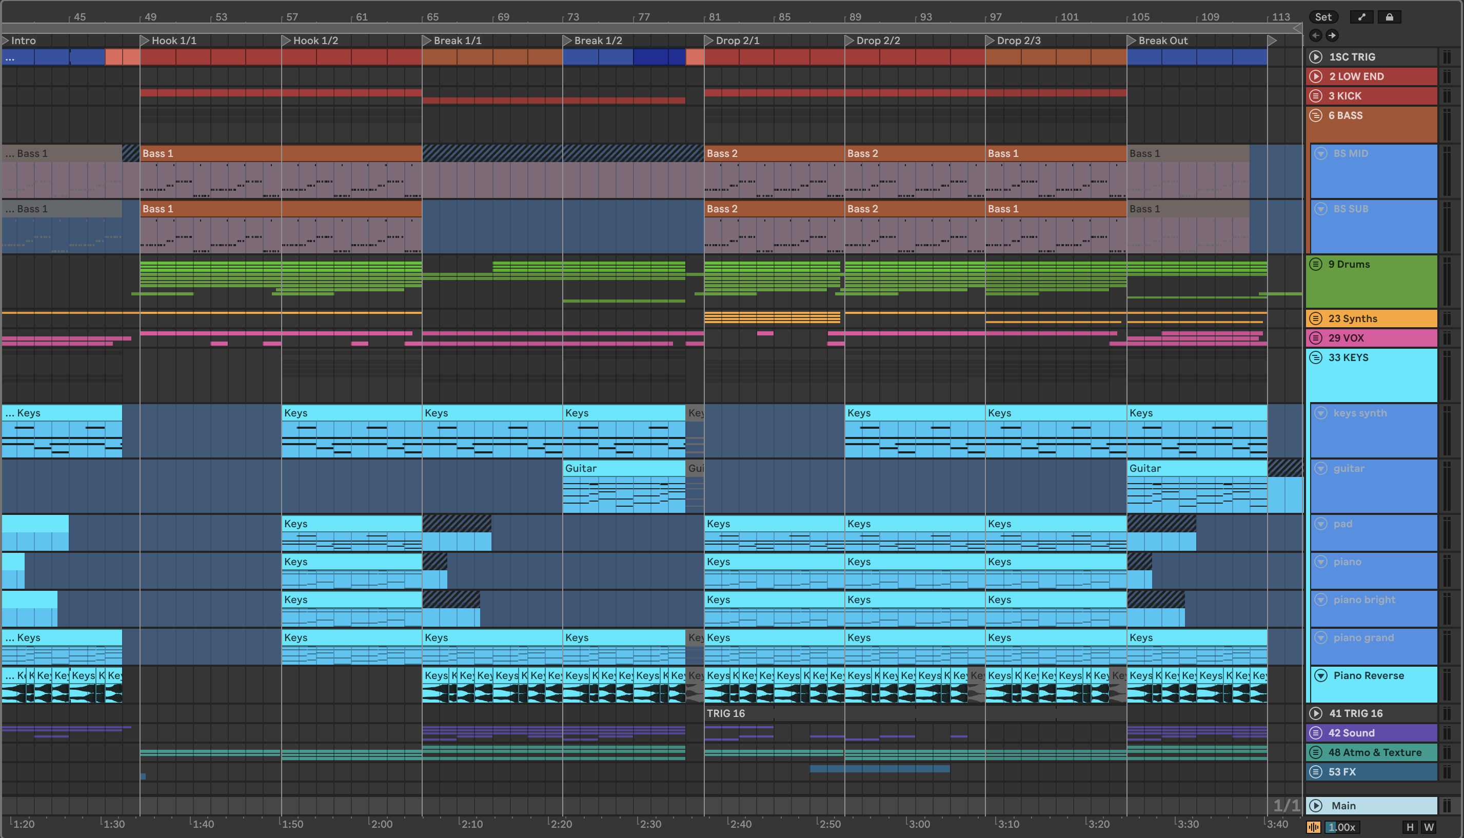1464x838 pixels.
Task: Click the 2:40 mark on time ruler
Action: (740, 824)
